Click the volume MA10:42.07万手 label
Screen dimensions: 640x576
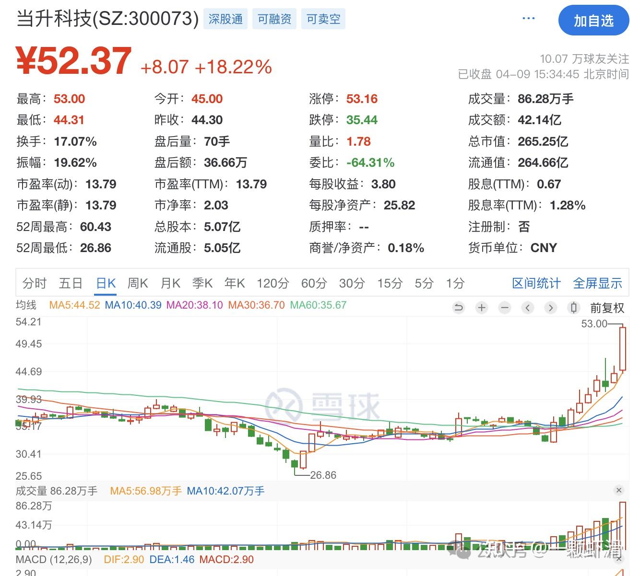pyautogui.click(x=225, y=491)
